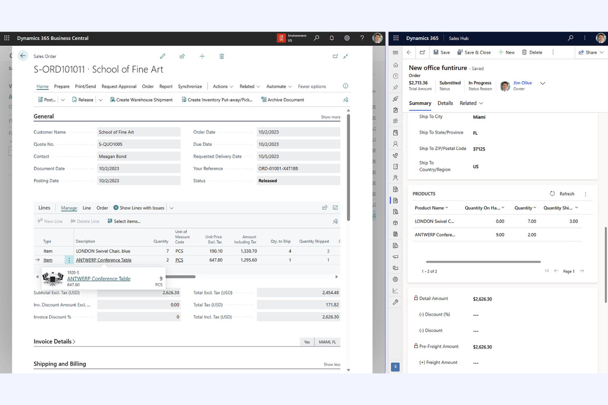Delete the order using the trash icon
Screen dimensions: 608x405
[221, 56]
